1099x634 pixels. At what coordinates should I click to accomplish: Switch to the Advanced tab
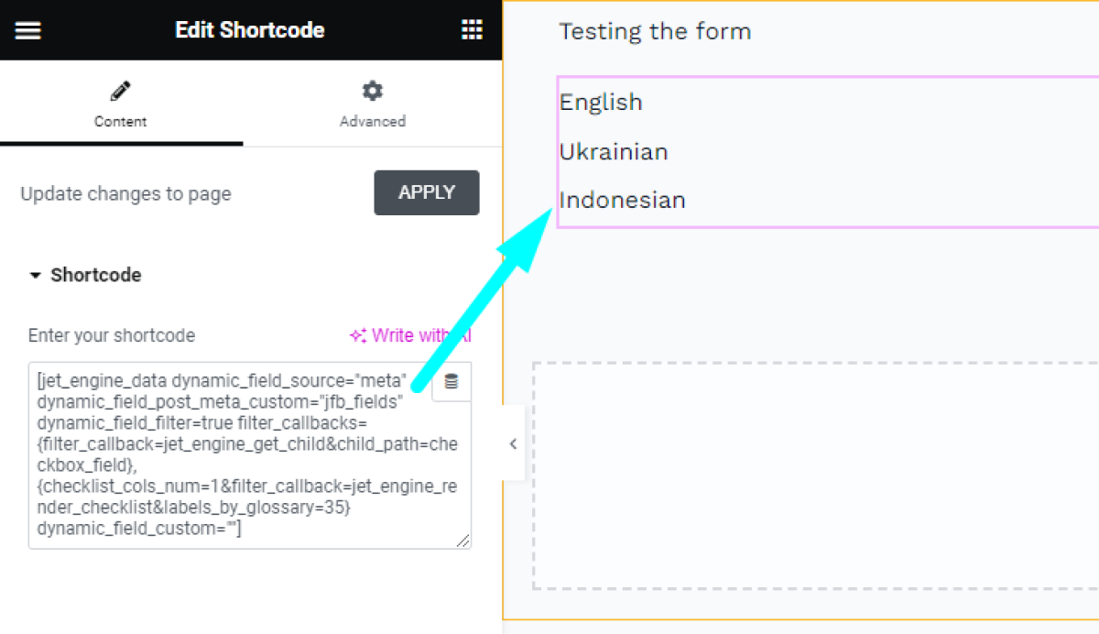(372, 104)
